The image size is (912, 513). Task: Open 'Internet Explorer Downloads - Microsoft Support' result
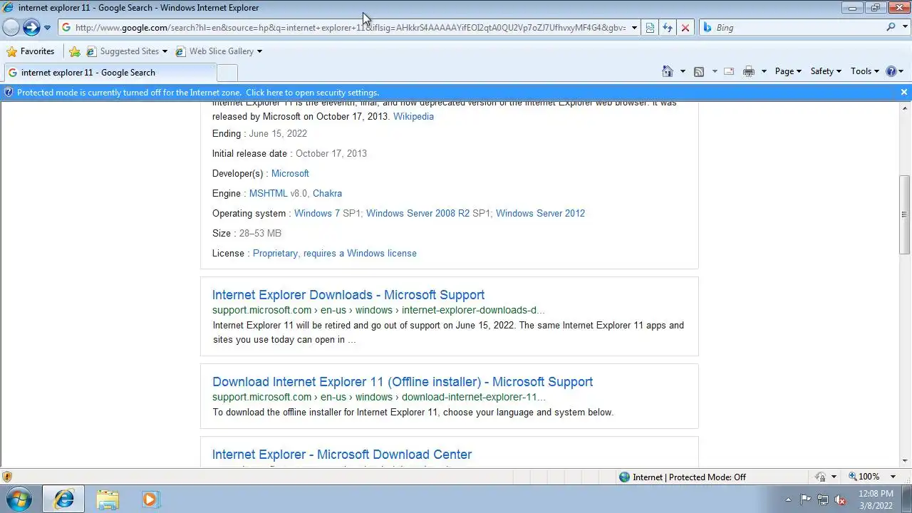pyautogui.click(x=348, y=295)
